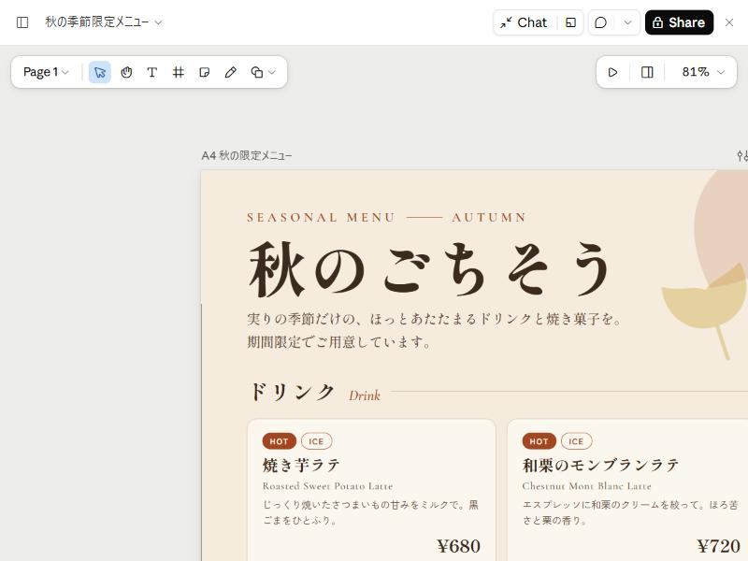Click Chestnut Mont Blanc Latte subtitle
This screenshot has height=561, width=748.
[x=587, y=486]
